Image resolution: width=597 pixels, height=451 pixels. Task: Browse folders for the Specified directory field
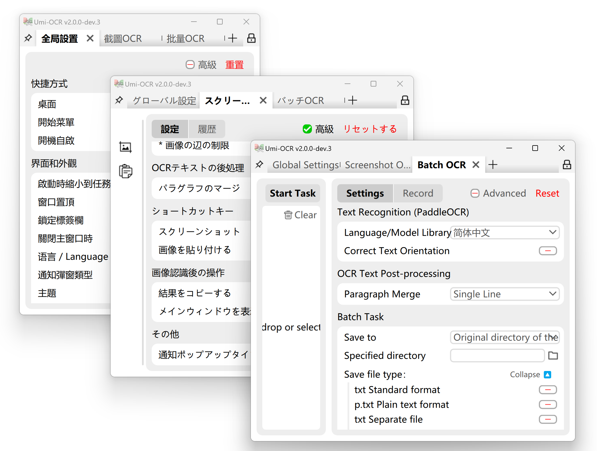point(553,356)
